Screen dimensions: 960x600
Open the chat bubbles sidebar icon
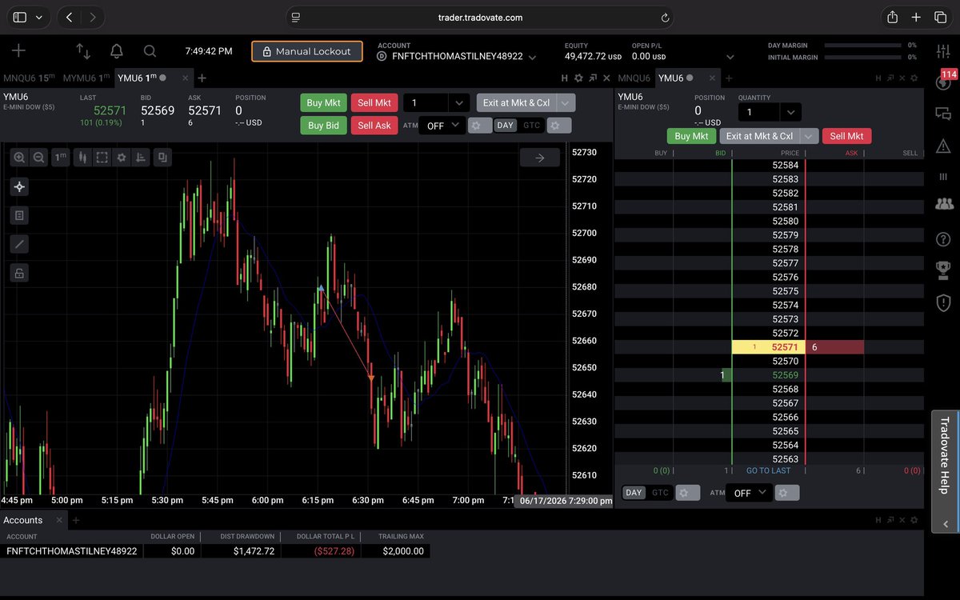tap(942, 114)
